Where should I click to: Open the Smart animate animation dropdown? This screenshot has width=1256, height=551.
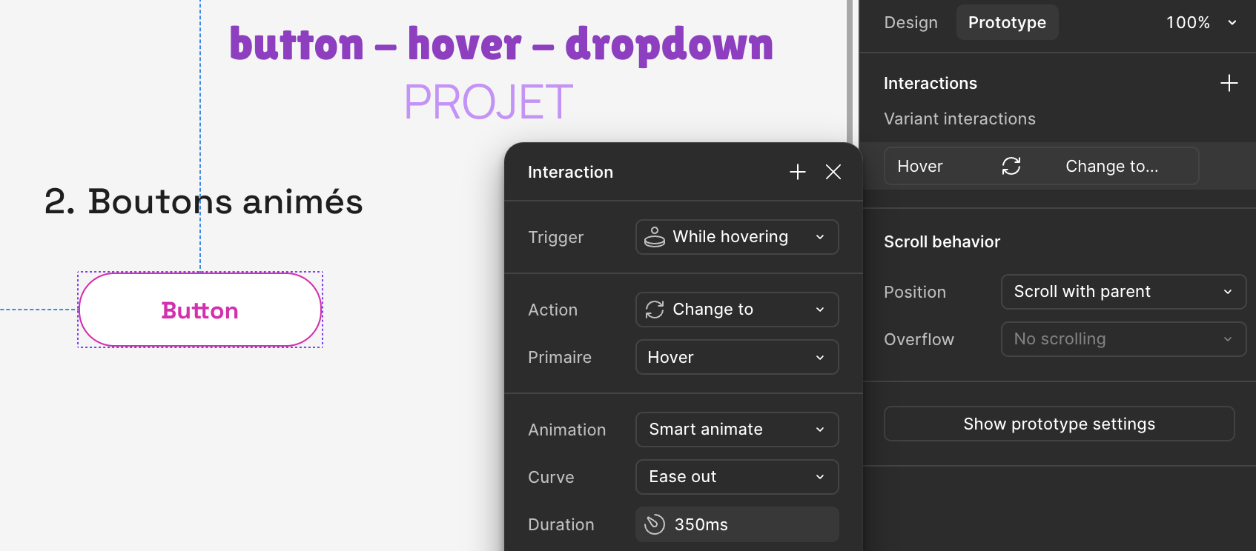point(737,430)
